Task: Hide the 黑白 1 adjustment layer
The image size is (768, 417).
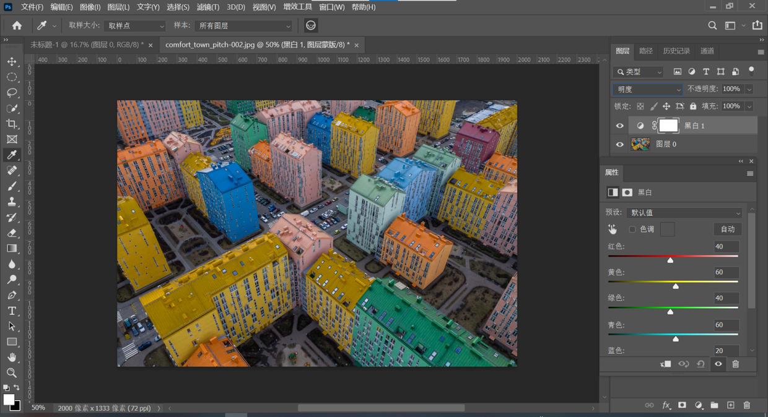Action: (x=619, y=126)
